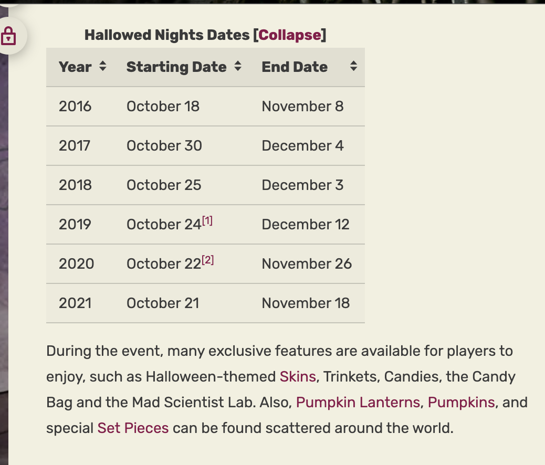The height and width of the screenshot is (465, 545).
Task: Open the Skins link
Action: (298, 376)
